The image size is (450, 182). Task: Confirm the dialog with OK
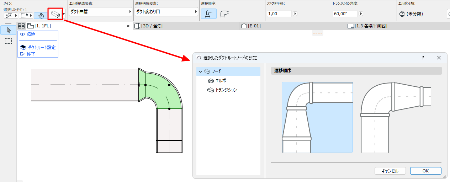[426, 171]
